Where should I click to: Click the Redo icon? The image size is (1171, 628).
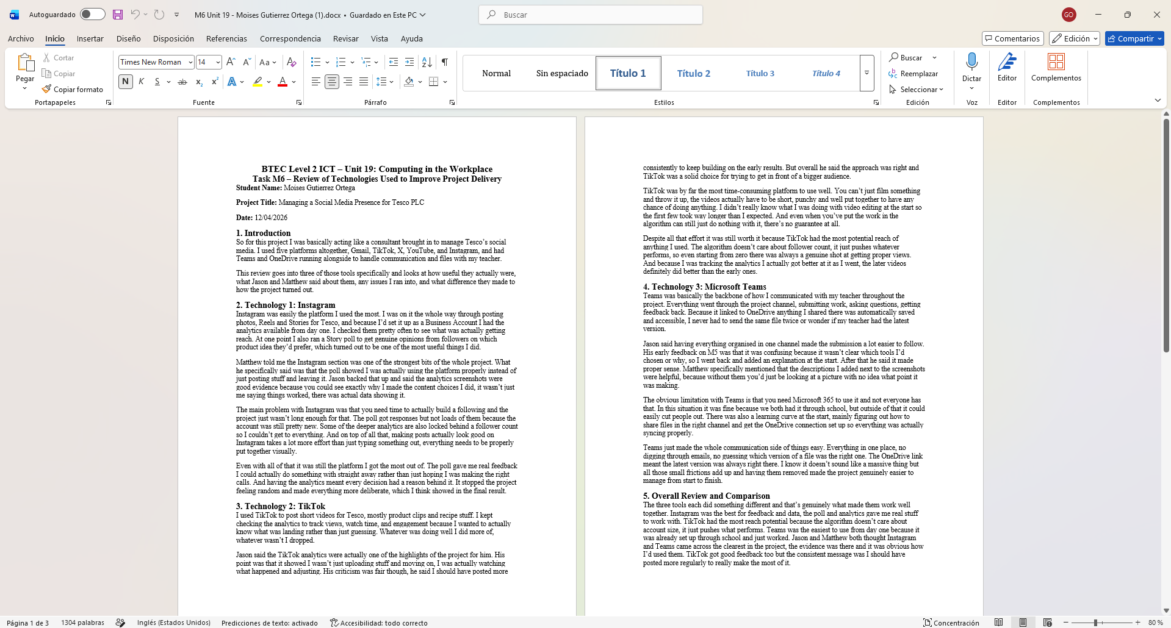pos(159,15)
